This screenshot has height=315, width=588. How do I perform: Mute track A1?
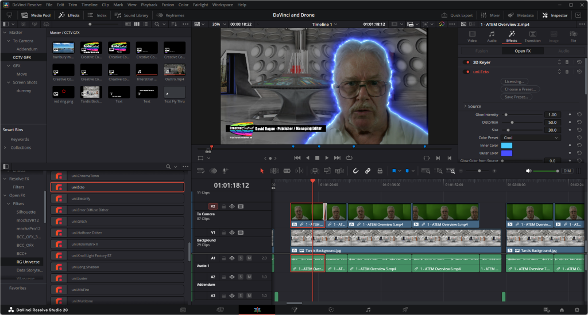pyautogui.click(x=249, y=258)
